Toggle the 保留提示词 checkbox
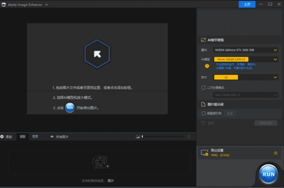This screenshot has width=284, height=188. coord(203,114)
